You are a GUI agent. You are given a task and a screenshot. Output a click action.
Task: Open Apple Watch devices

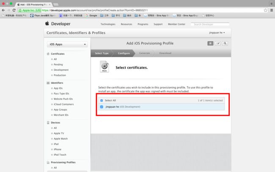click(60, 139)
